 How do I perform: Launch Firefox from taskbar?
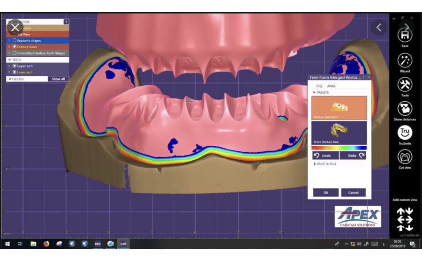[46, 244]
